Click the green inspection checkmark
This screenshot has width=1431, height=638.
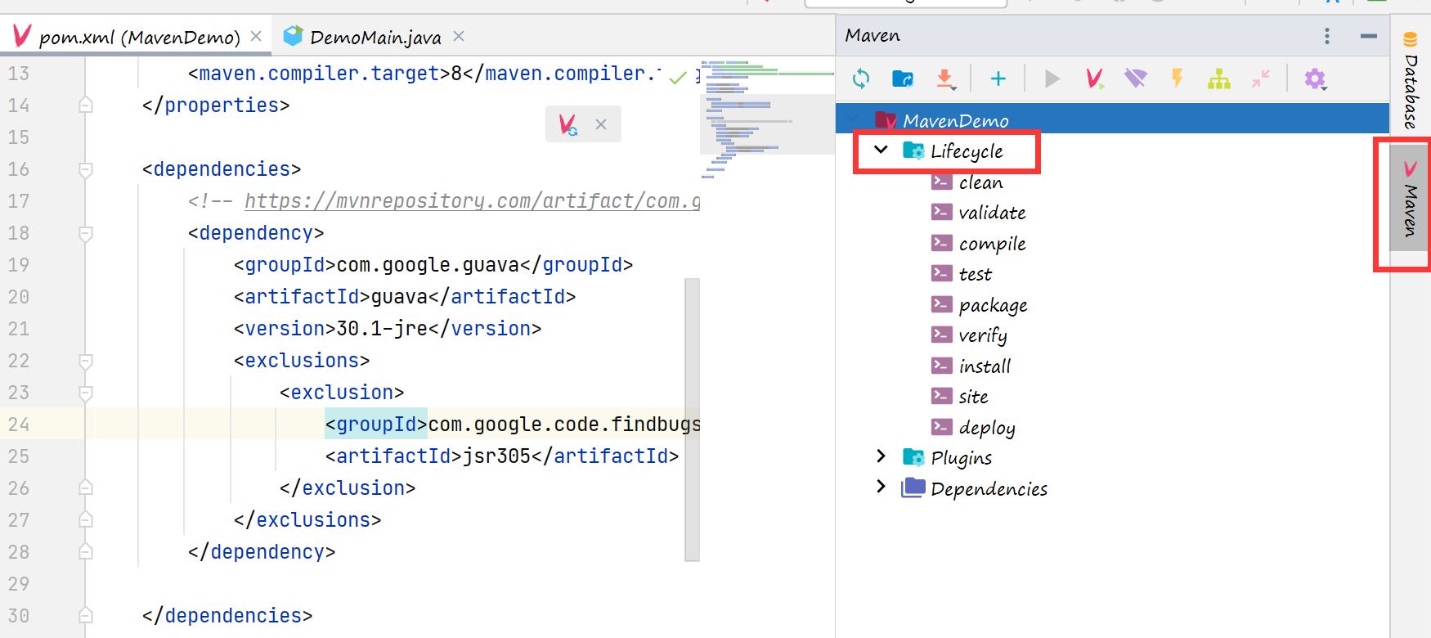tap(678, 78)
